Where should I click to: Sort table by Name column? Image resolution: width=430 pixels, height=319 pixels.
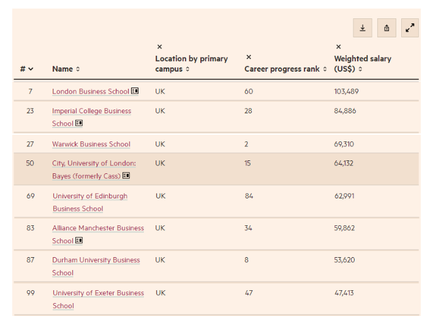66,69
